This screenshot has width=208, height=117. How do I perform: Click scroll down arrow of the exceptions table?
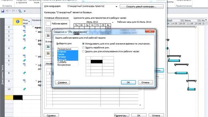[140, 105]
